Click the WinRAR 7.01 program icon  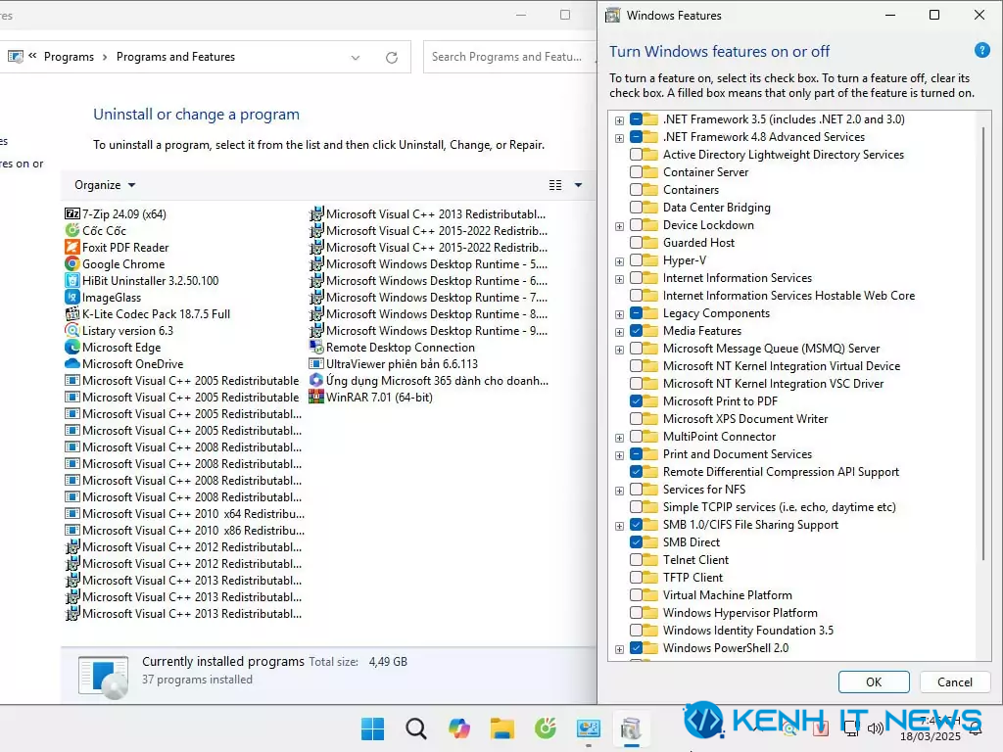[316, 397]
